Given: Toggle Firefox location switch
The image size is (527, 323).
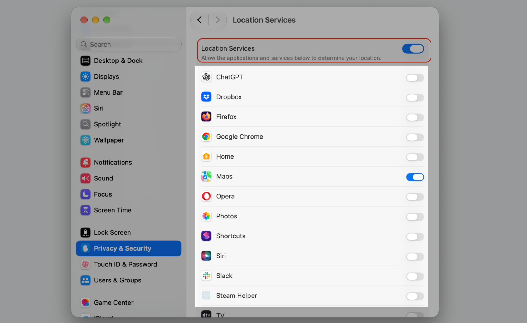Looking at the screenshot, I should point(415,118).
